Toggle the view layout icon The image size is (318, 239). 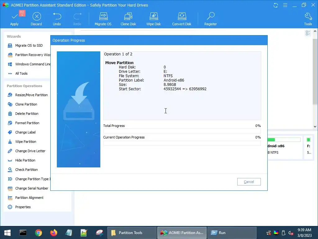coord(308,33)
